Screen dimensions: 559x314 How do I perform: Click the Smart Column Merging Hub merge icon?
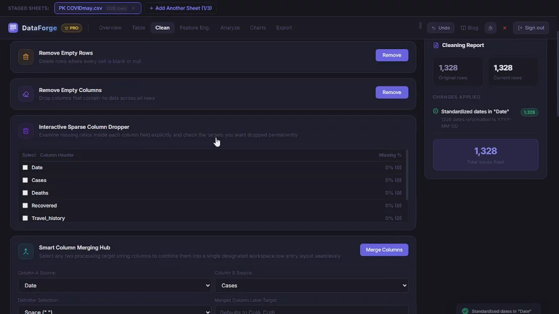pos(26,252)
